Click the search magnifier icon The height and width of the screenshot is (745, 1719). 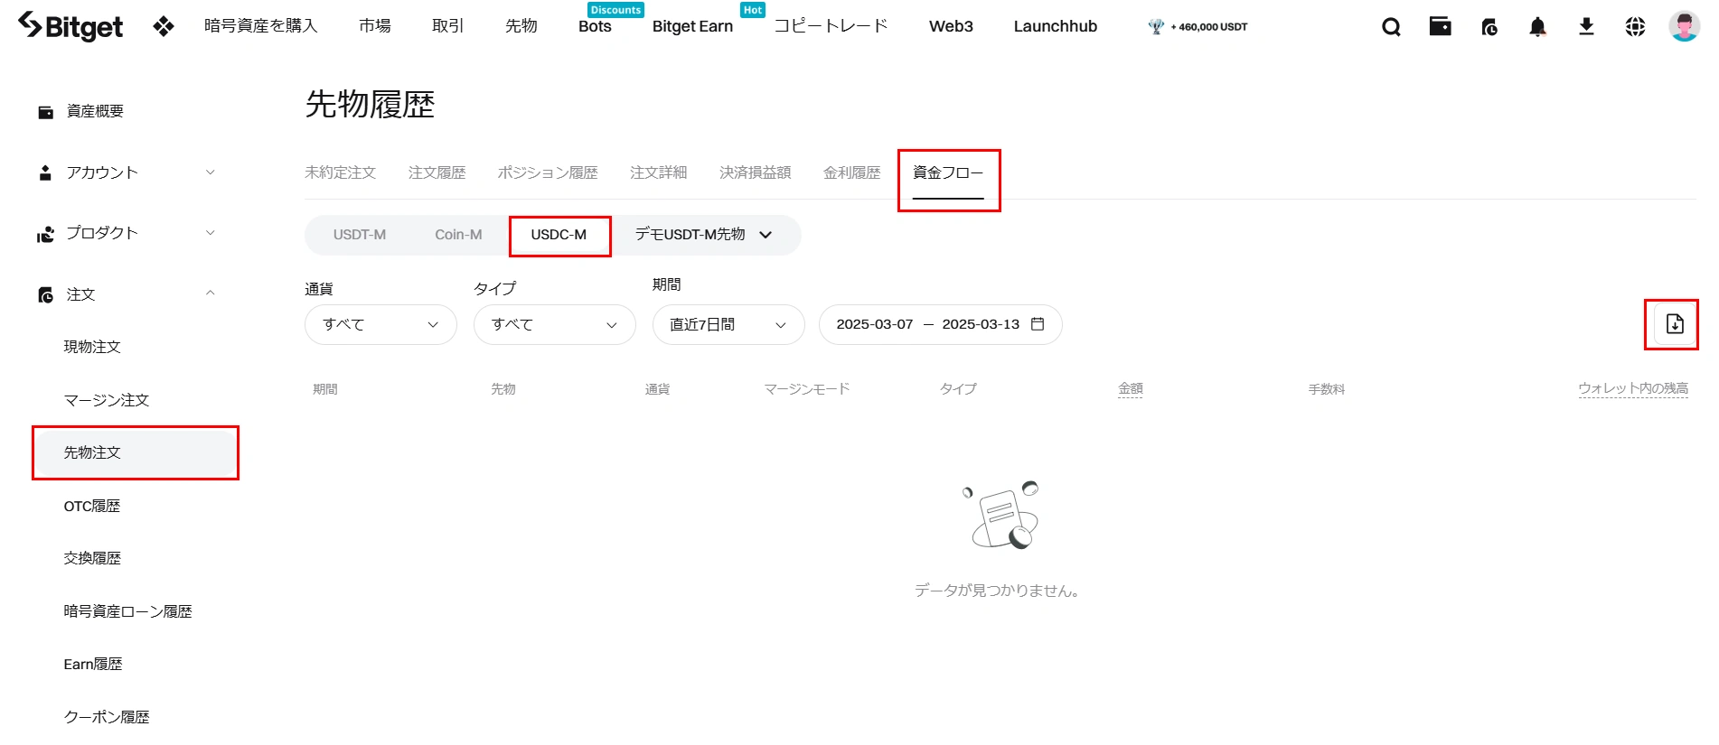click(1391, 27)
